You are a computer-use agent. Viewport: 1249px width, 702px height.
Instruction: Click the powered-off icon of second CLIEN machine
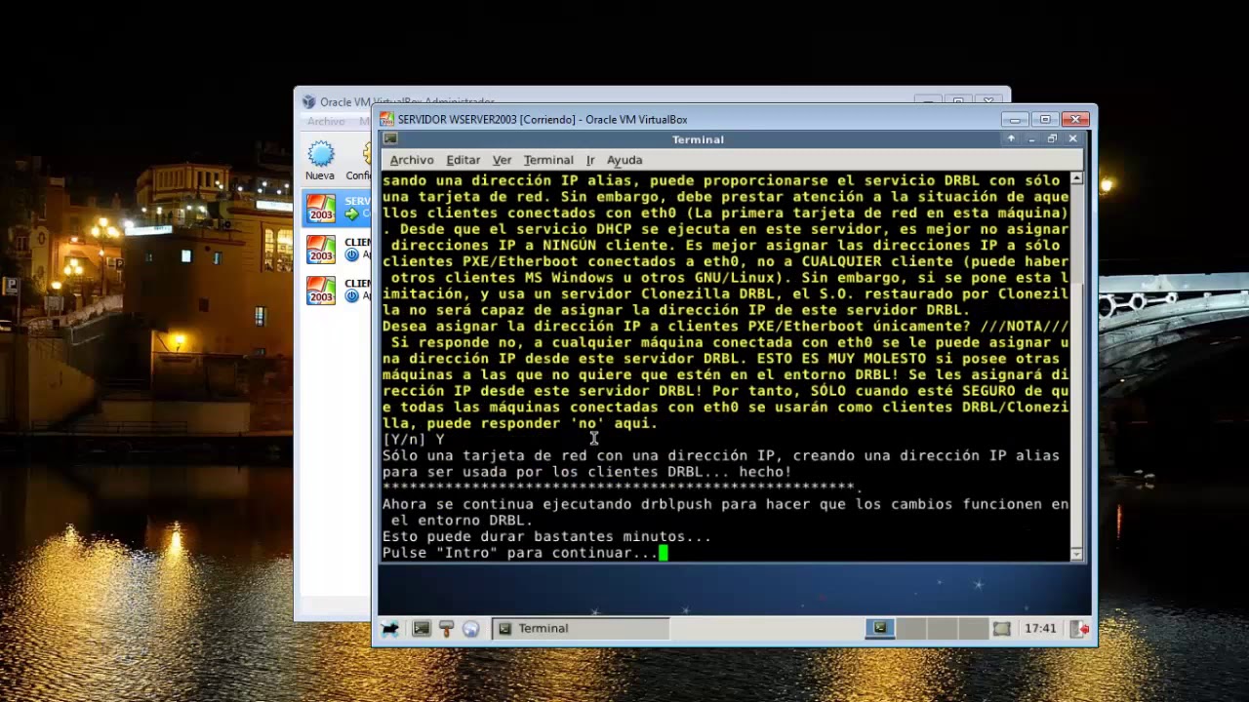[352, 296]
